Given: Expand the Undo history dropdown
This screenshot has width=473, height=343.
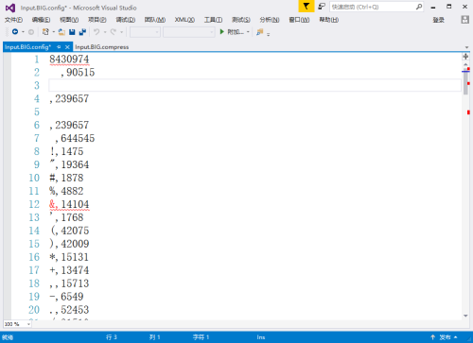Looking at the screenshot, I should [105, 32].
